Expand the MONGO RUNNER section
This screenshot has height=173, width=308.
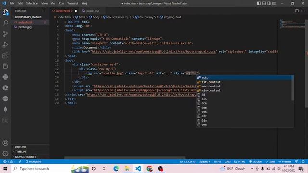pyautogui.click(x=30, y=157)
